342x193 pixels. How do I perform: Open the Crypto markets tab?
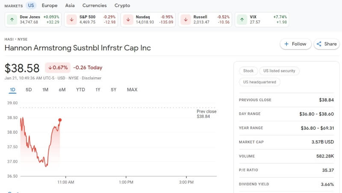pos(122,6)
